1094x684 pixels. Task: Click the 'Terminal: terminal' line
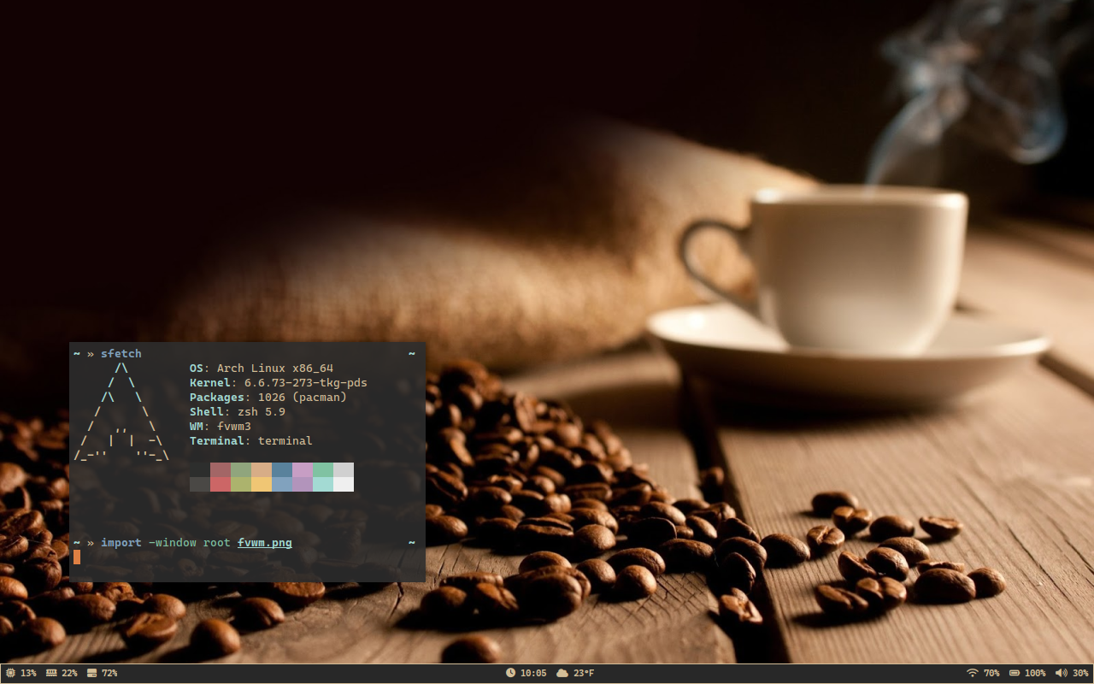pos(251,441)
